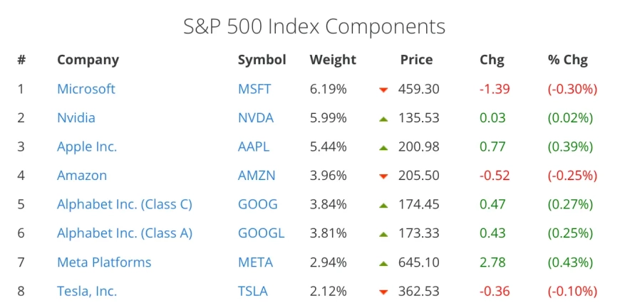Click the Company column header

(88, 60)
